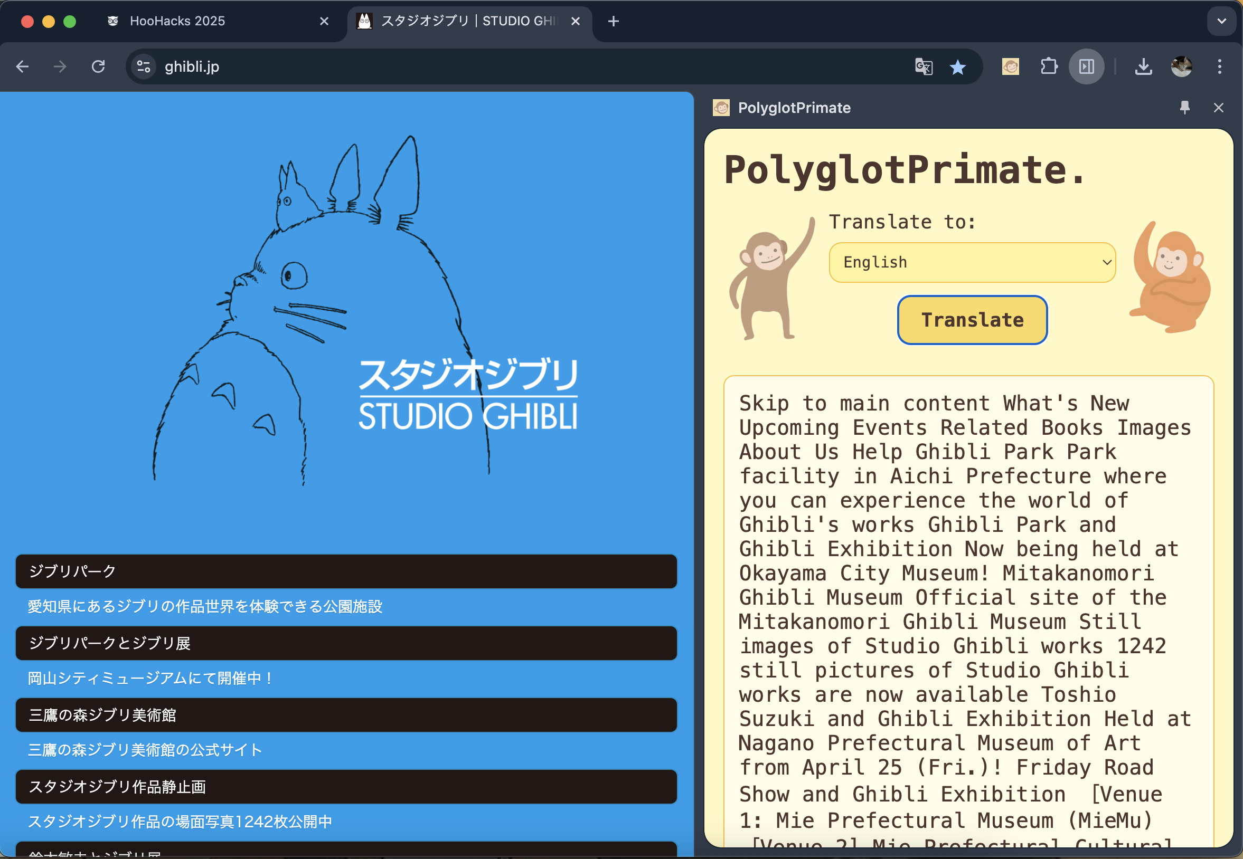Open a new tab with plus button
Screen dimensions: 1243x859
point(613,21)
